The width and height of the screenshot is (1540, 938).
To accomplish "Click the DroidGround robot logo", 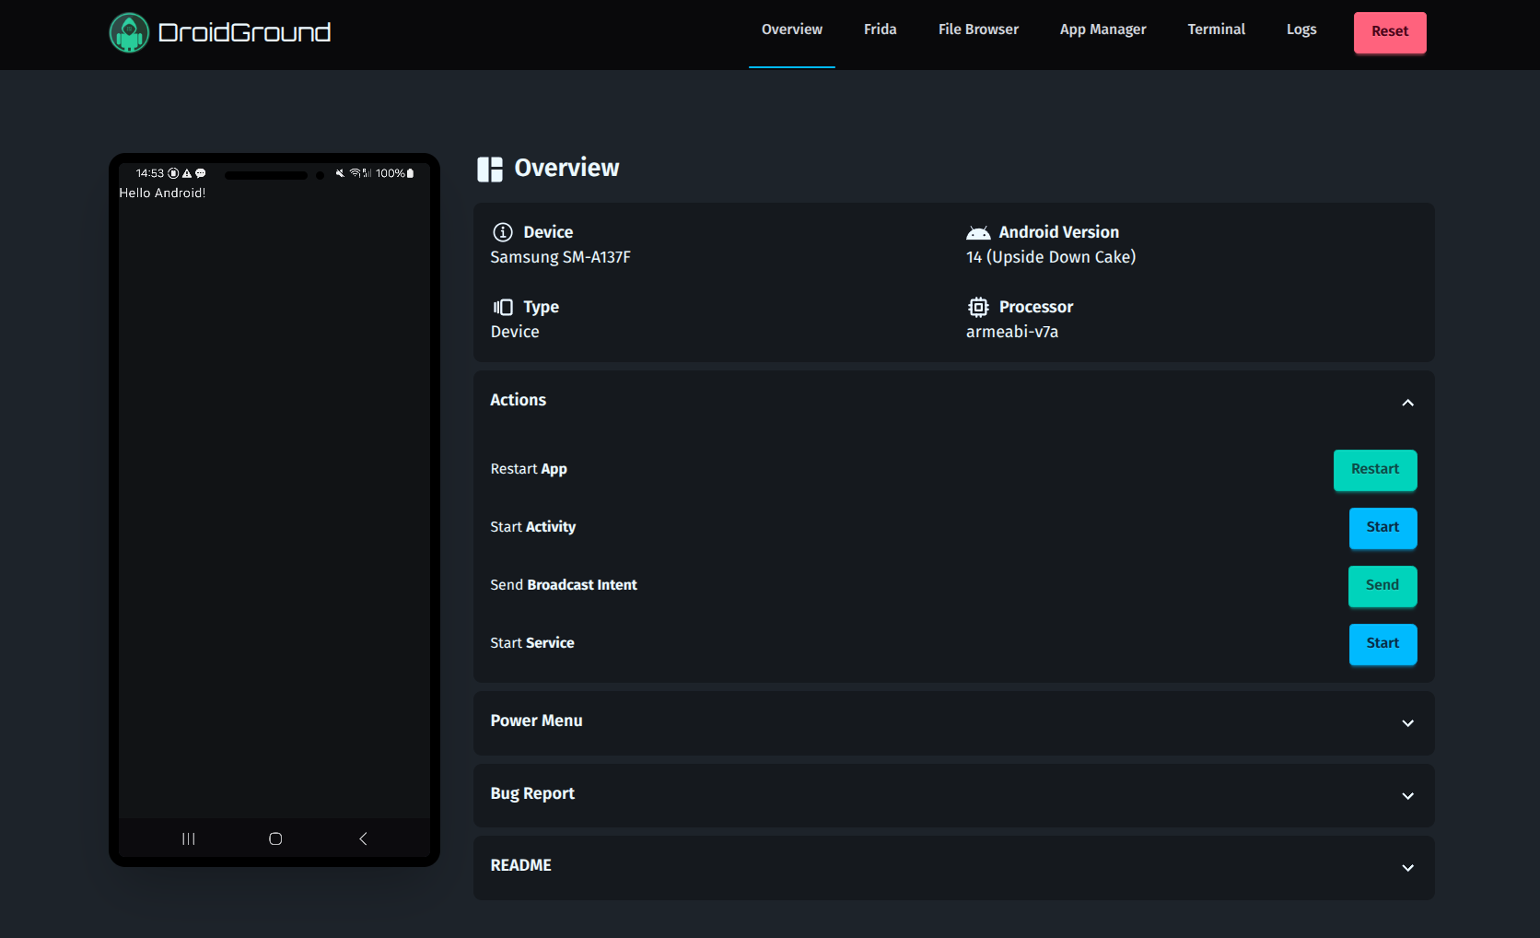I will tap(129, 31).
